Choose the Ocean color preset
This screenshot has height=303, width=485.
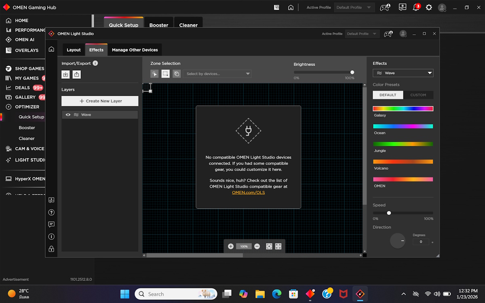pos(403,126)
